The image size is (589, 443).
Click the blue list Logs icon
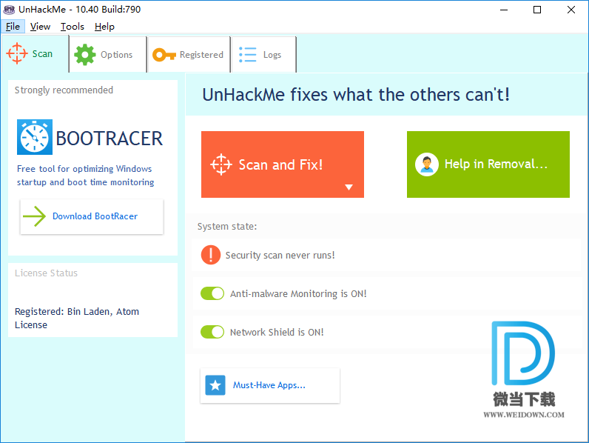[247, 55]
